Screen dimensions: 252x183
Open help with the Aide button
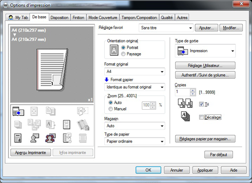(x=234, y=170)
